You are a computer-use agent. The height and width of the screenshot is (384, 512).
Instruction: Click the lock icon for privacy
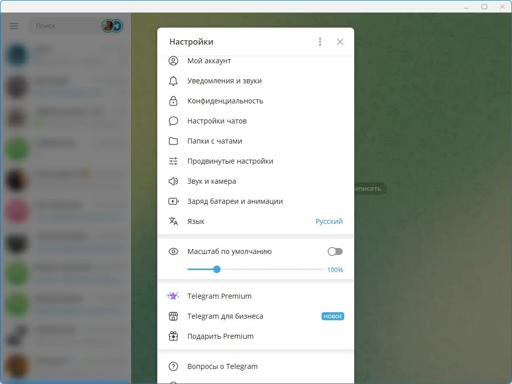tap(173, 101)
